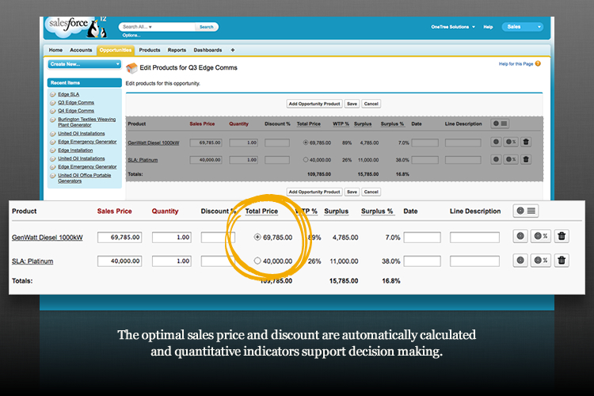
Task: Click Save button above the table
Action: [x=352, y=104]
